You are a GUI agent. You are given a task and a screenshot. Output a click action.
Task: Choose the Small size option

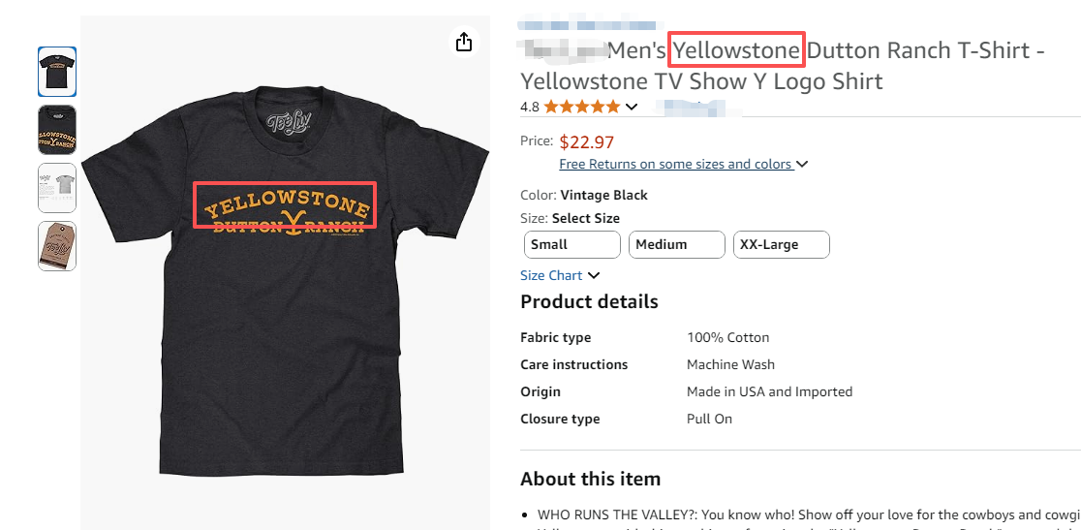571,245
